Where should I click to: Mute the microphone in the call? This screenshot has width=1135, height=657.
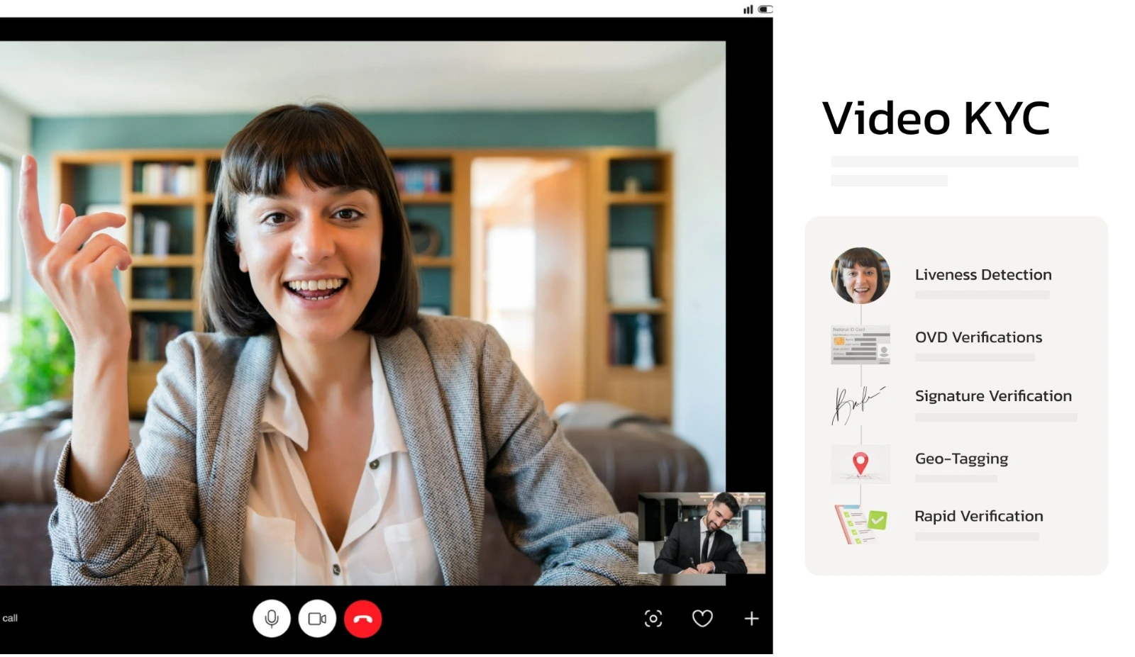(x=271, y=619)
